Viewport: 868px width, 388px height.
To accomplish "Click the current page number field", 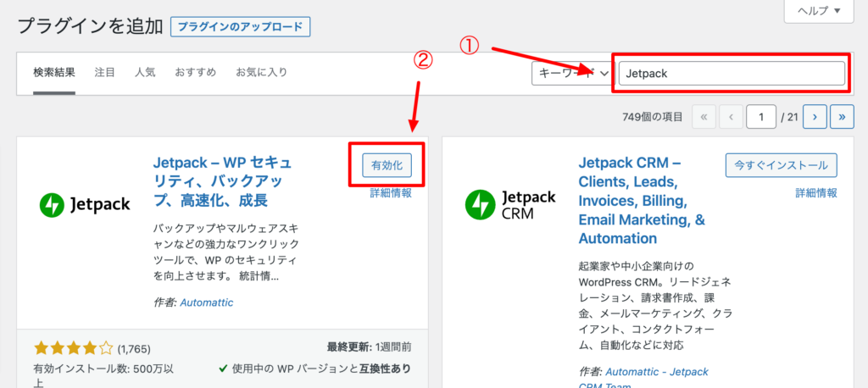I will 761,117.
